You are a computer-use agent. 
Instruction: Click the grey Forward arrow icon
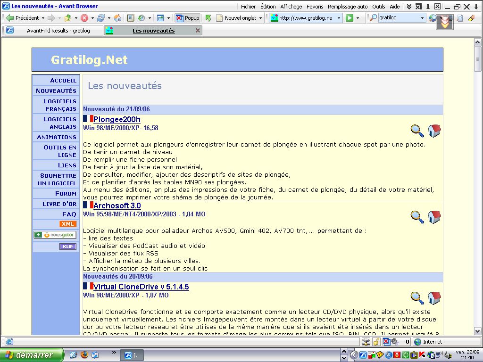51,18
